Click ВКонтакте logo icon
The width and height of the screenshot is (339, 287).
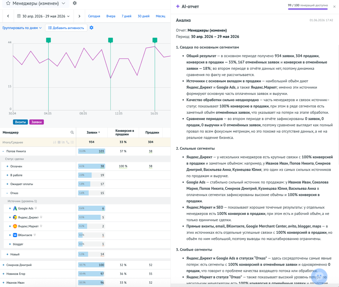click(x=15, y=235)
